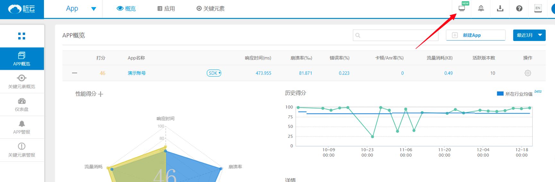
Task: Open the 演示账号 app link
Action: point(137,73)
